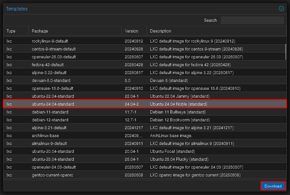Click opensuse 15.6 default image description

(x=195, y=89)
